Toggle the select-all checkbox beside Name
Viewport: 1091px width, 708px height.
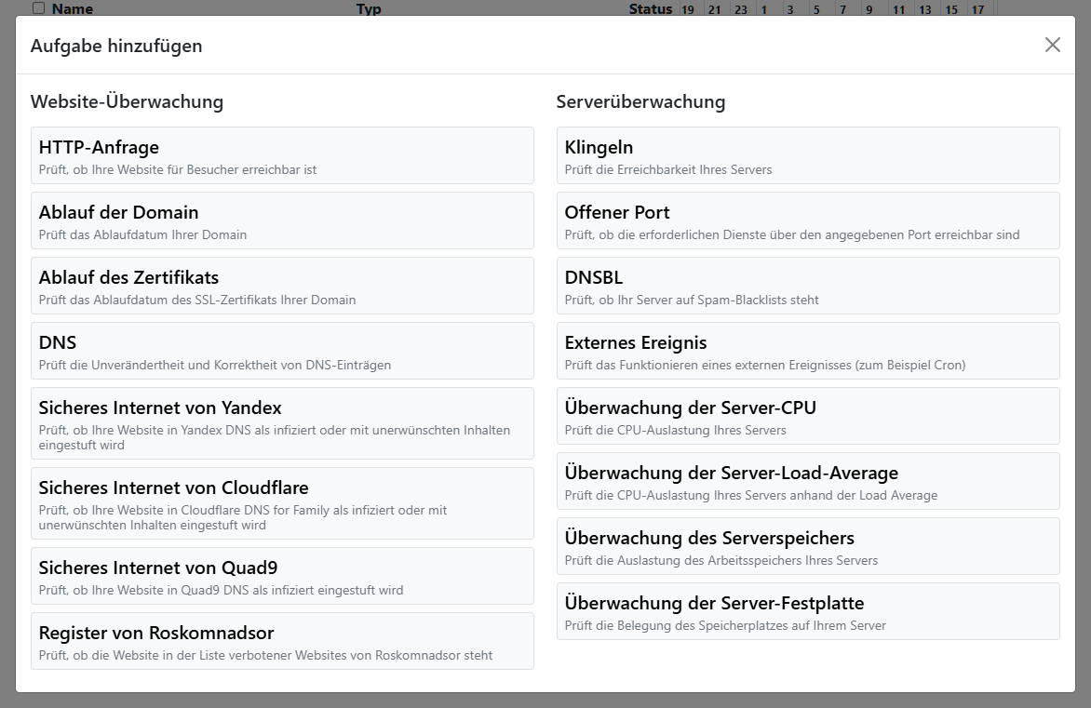(38, 8)
